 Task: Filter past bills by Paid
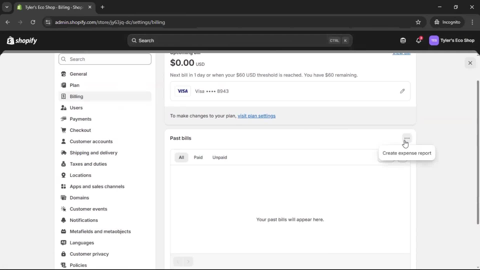point(198,157)
